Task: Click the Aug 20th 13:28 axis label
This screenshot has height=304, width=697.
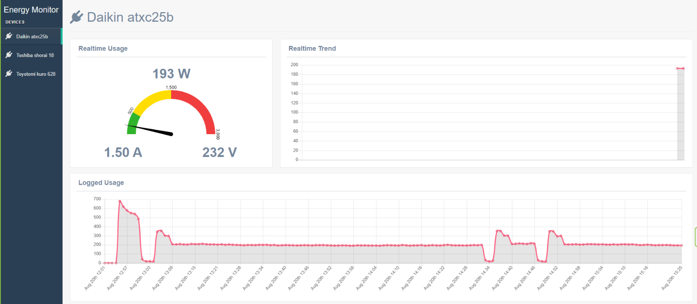Action: tap(231, 278)
